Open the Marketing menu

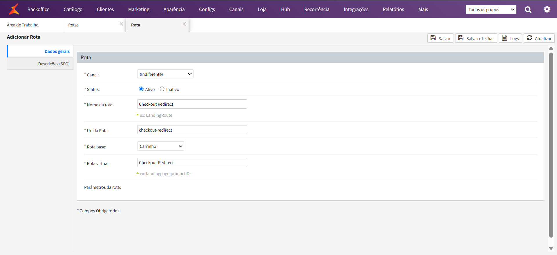click(139, 9)
